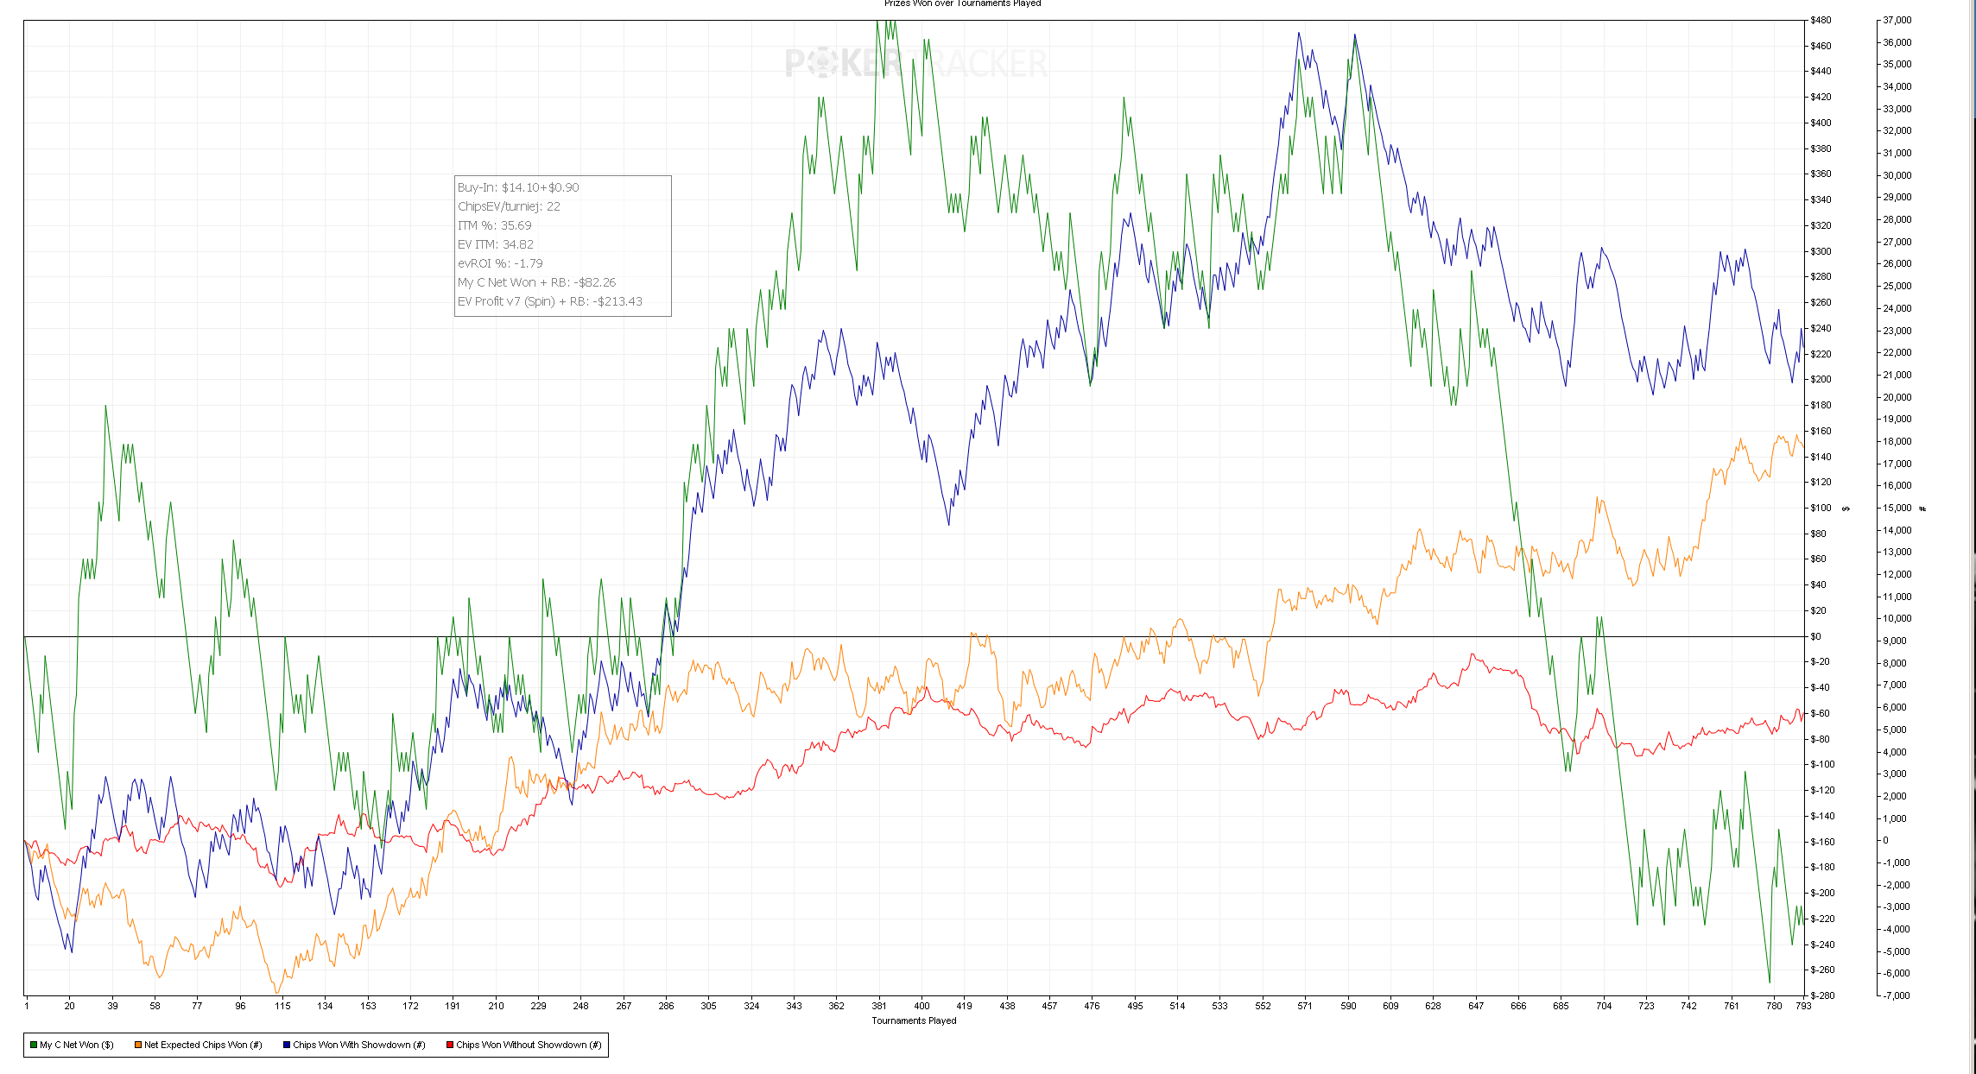Click the 'evROI %: -1.79' line

click(500, 263)
